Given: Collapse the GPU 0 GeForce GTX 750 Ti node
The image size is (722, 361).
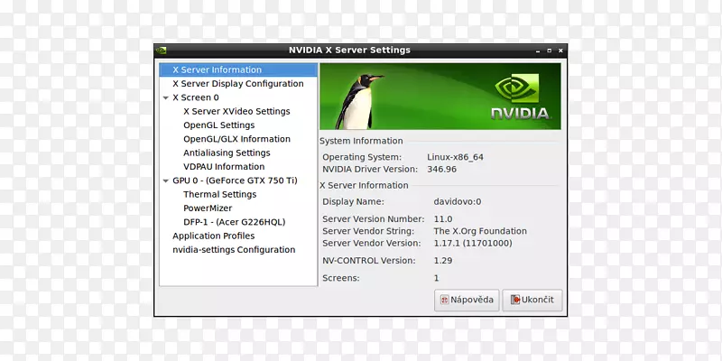Looking at the screenshot, I should click(x=165, y=180).
